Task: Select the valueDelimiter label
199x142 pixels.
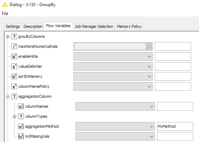Action: pyautogui.click(x=30, y=66)
